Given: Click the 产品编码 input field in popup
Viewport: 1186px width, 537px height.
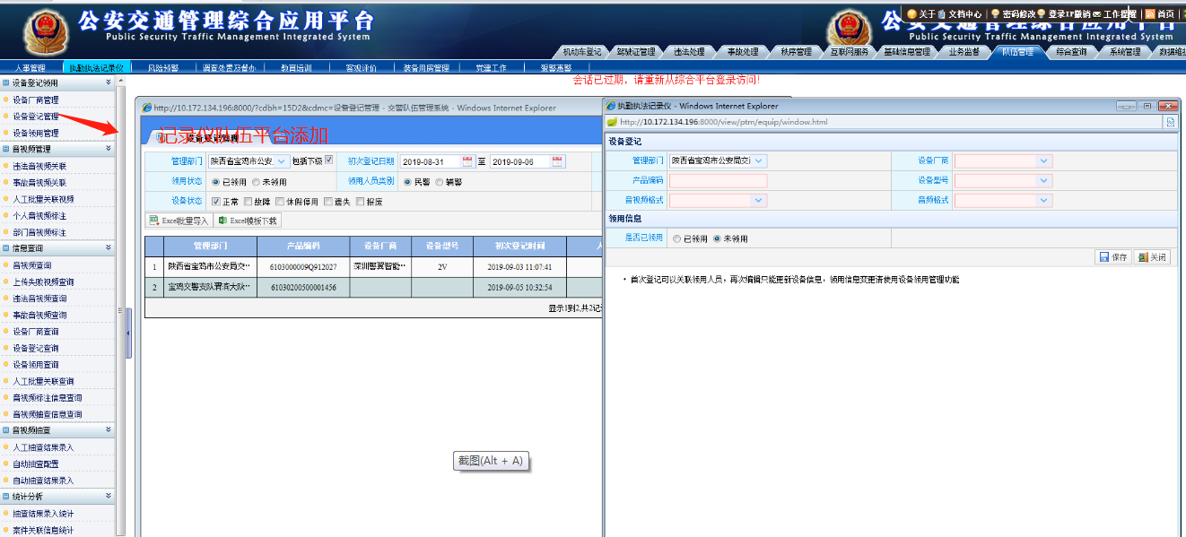Looking at the screenshot, I should point(718,180).
